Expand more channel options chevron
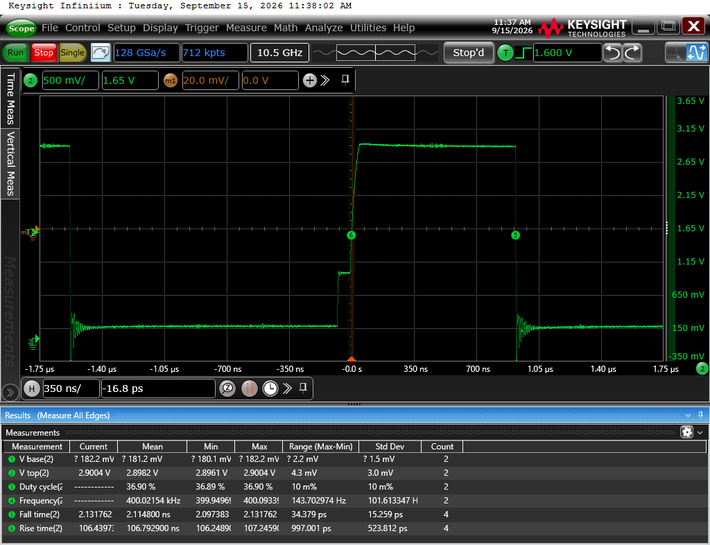The width and height of the screenshot is (710, 545). pos(325,80)
